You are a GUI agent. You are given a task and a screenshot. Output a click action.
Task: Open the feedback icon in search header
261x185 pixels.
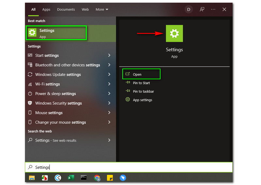click(202, 9)
